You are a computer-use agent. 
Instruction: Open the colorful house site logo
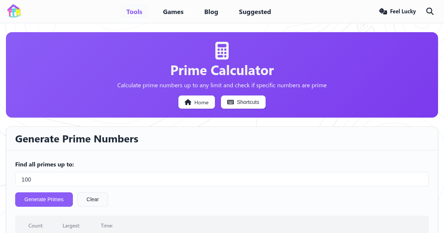tap(14, 11)
